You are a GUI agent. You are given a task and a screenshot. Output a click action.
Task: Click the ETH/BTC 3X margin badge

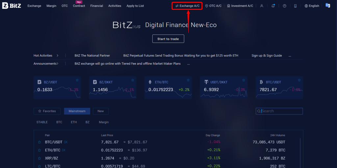64,150
